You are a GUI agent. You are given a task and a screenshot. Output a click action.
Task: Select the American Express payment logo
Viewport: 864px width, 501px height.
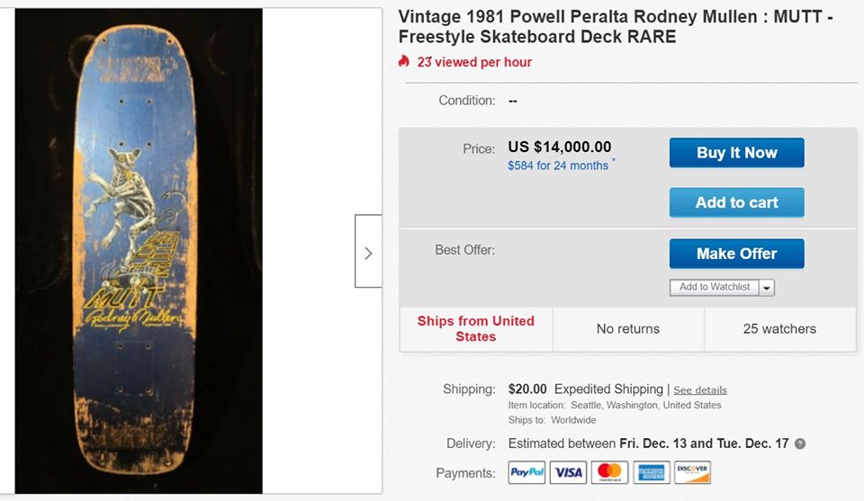(651, 472)
